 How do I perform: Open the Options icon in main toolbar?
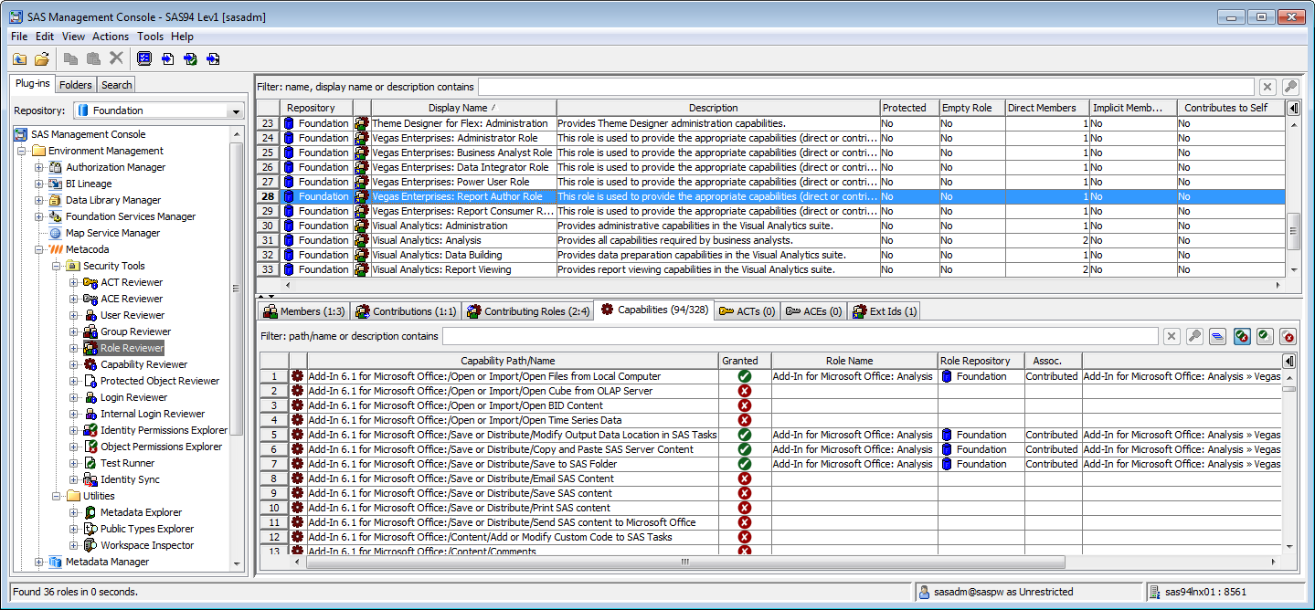(x=144, y=58)
